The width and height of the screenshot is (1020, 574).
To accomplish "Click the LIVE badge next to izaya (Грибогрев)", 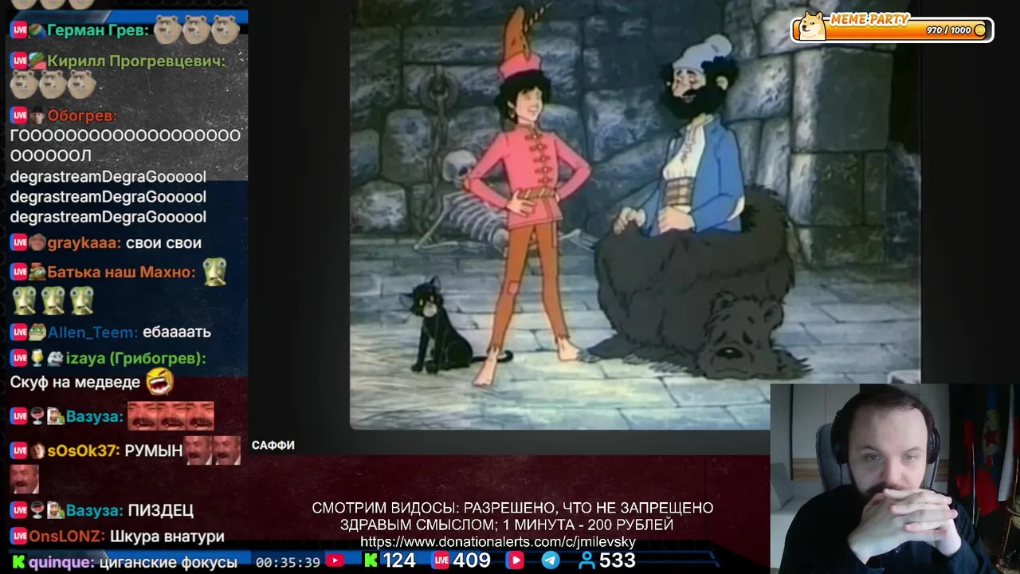I will tap(19, 359).
